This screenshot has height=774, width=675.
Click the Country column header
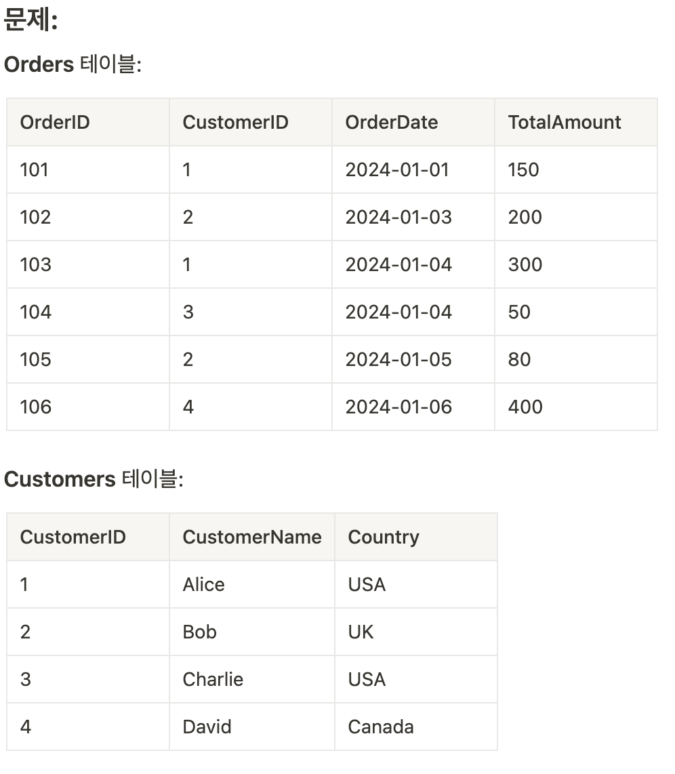point(384,537)
